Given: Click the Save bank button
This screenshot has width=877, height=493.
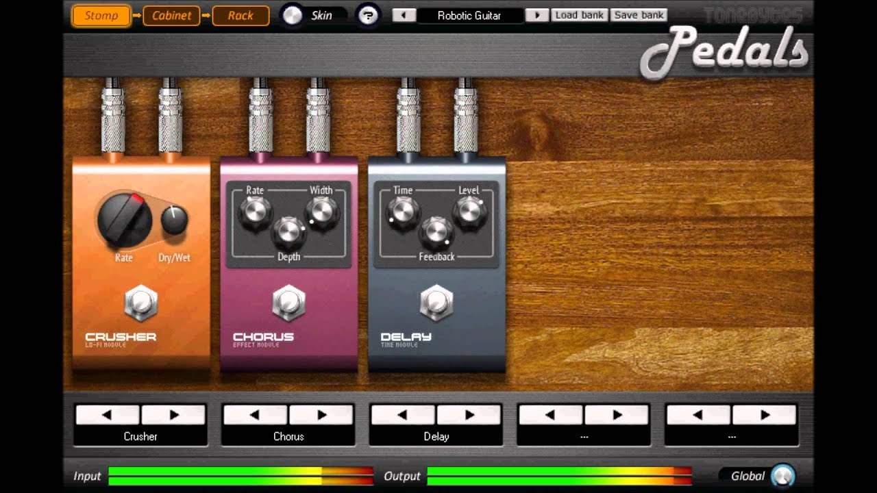Looking at the screenshot, I should (639, 15).
